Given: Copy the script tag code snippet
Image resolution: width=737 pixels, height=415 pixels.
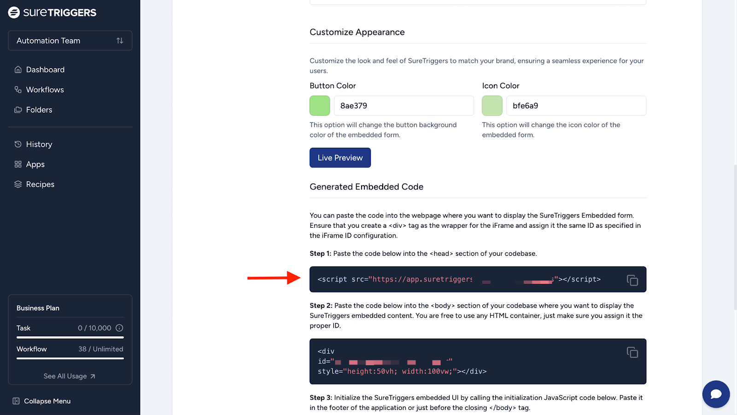Looking at the screenshot, I should point(632,280).
